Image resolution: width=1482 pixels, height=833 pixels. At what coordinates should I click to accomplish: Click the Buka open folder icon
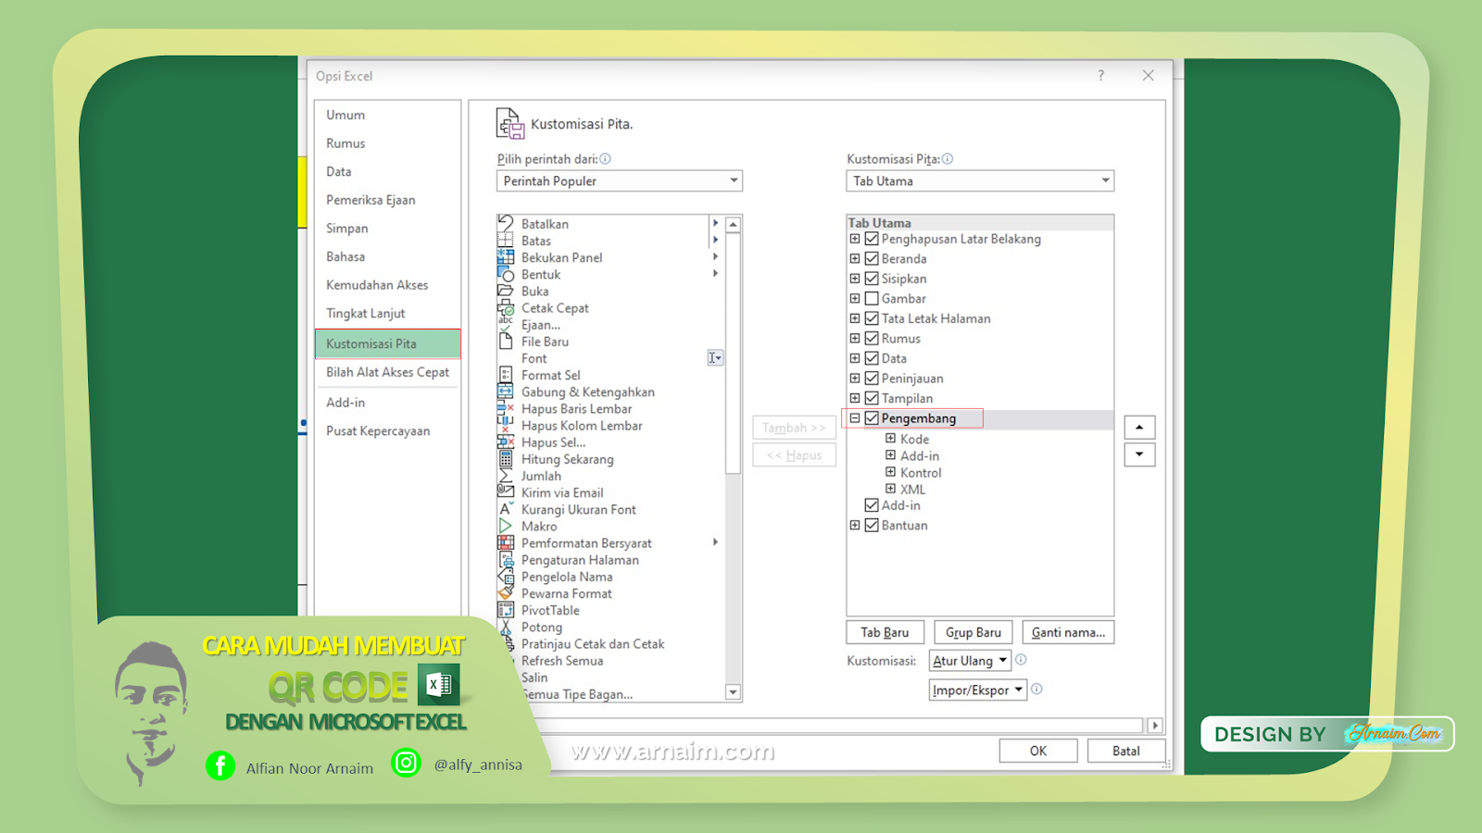pyautogui.click(x=506, y=291)
